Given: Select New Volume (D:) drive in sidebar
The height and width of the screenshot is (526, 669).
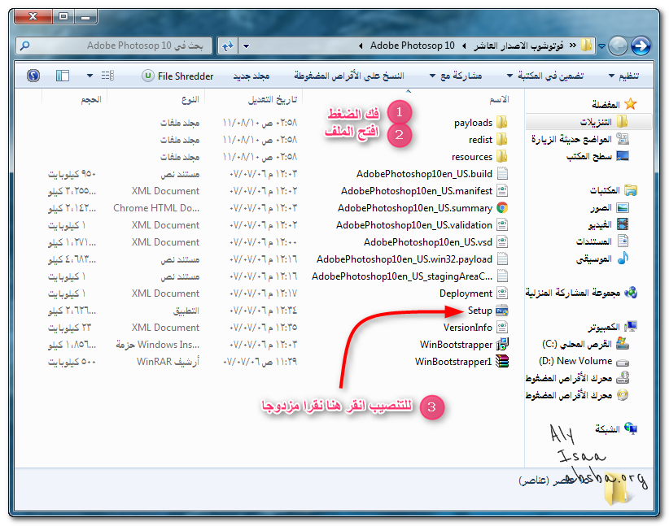Looking at the screenshot, I should (x=583, y=360).
